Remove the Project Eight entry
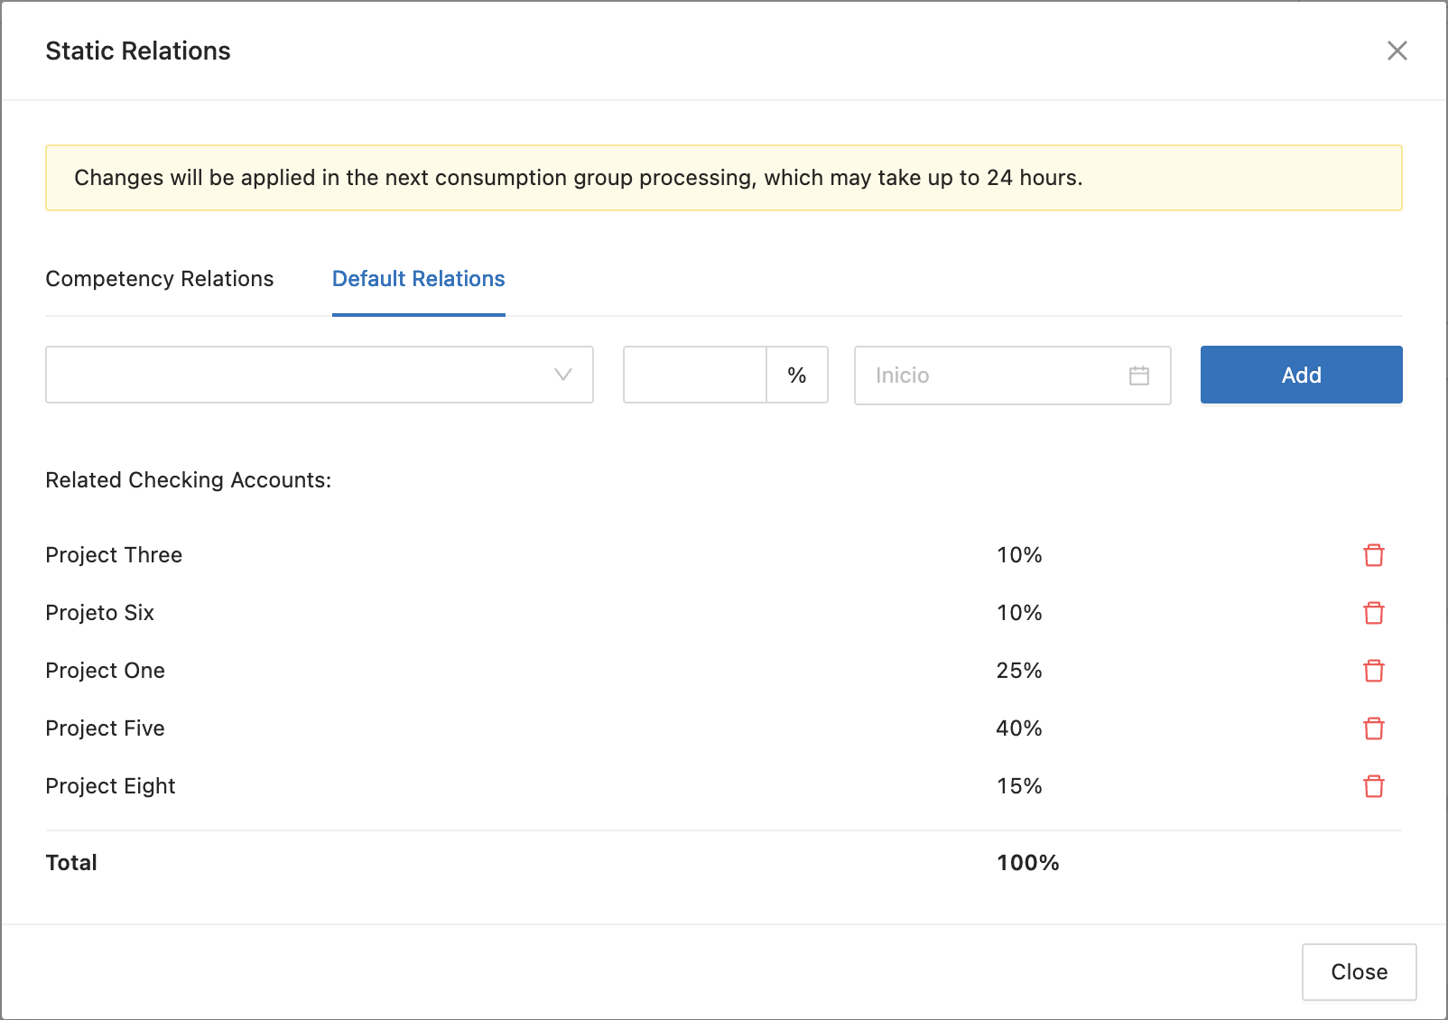The image size is (1448, 1020). point(1373,786)
